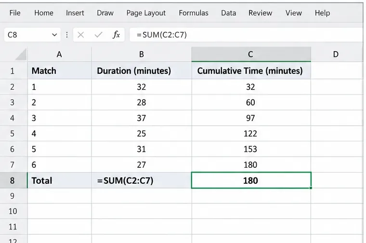Select bold 180 in cell C8
This screenshot has width=366, height=243.
pyautogui.click(x=251, y=180)
